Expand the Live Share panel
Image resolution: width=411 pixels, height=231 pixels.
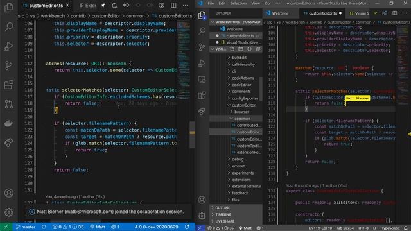point(236,221)
